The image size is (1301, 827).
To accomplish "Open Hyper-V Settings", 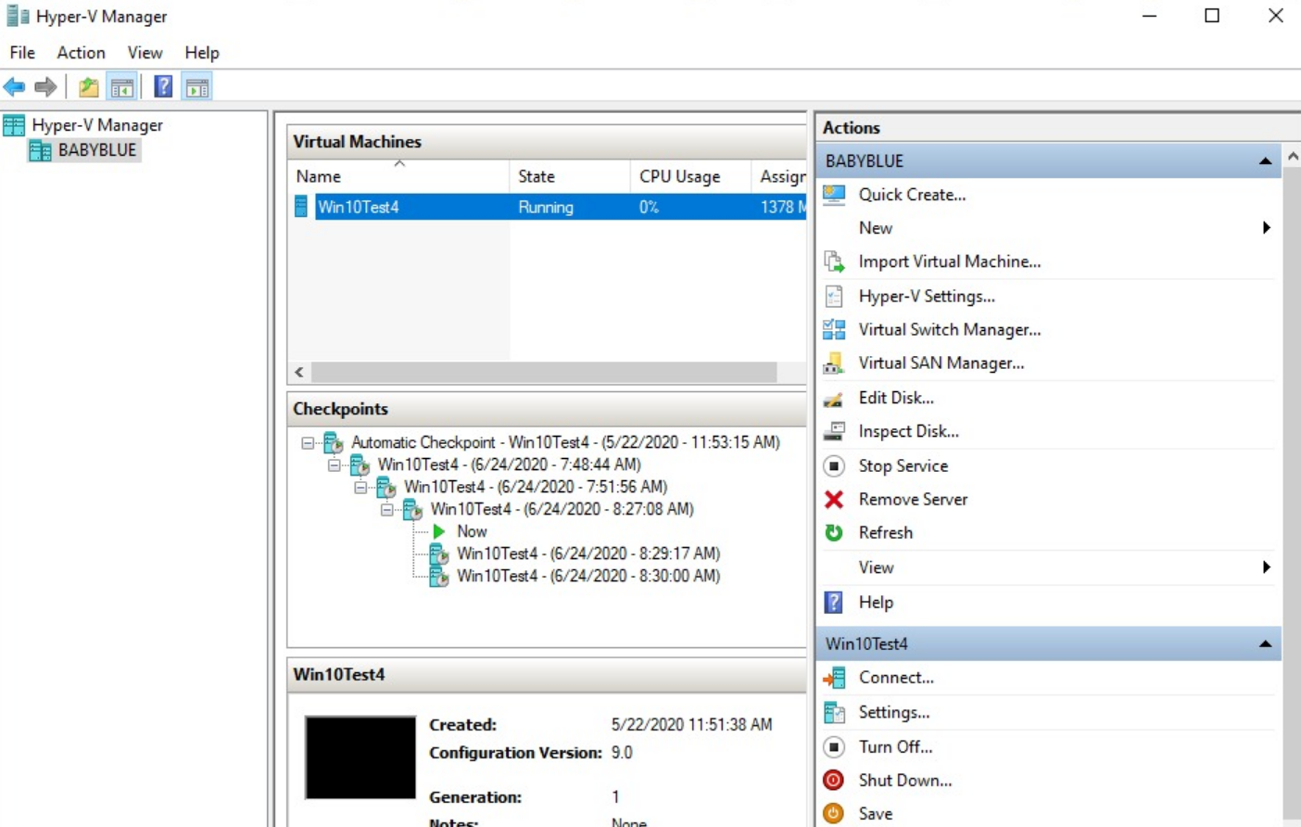I will (927, 296).
